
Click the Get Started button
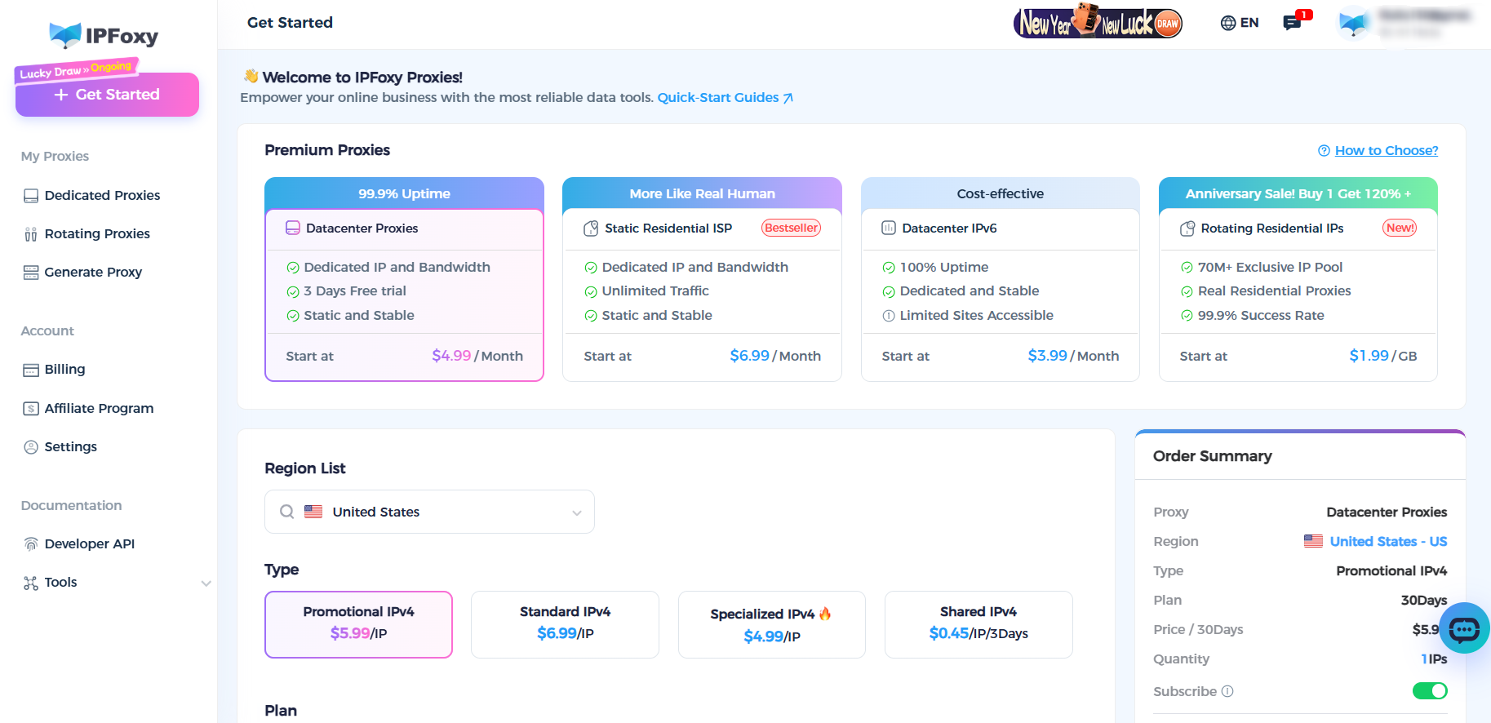[107, 95]
